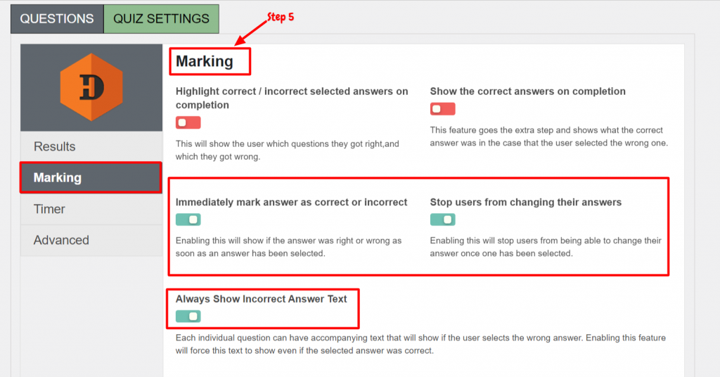Click 'Always Show Incorrect Answer Text' label
The width and height of the screenshot is (720, 377).
coord(262,299)
